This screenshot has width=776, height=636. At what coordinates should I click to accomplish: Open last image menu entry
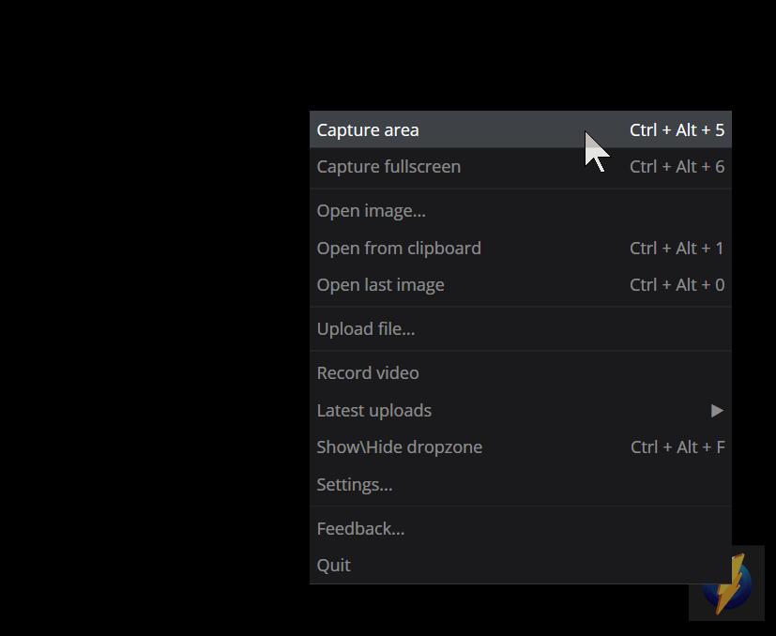click(380, 285)
